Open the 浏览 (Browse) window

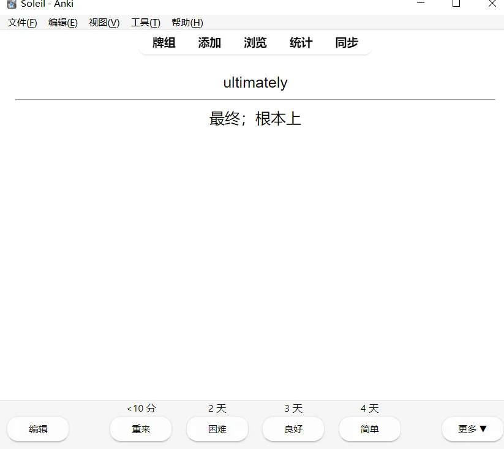[x=255, y=43]
